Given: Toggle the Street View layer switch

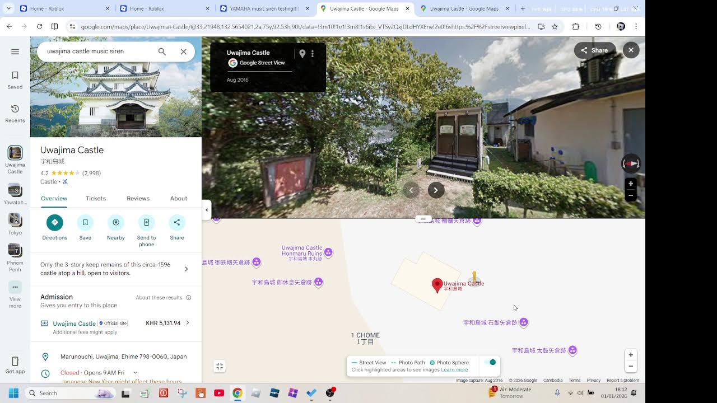Looking at the screenshot, I should (491, 363).
